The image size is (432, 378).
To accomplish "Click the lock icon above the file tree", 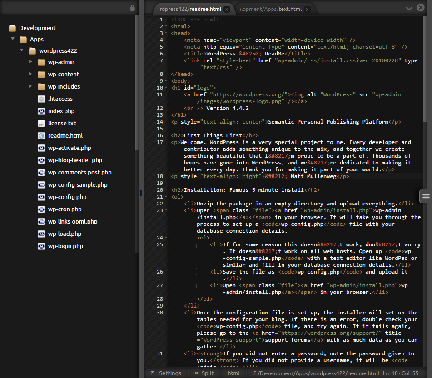I will pos(132,8).
